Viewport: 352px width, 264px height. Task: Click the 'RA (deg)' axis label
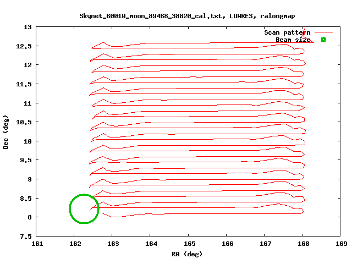click(187, 254)
